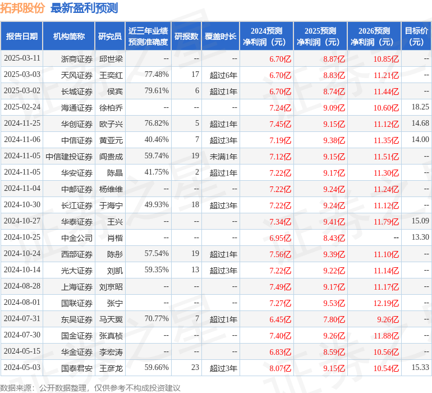Click the 拓邦股份 title text

[x=22, y=7]
